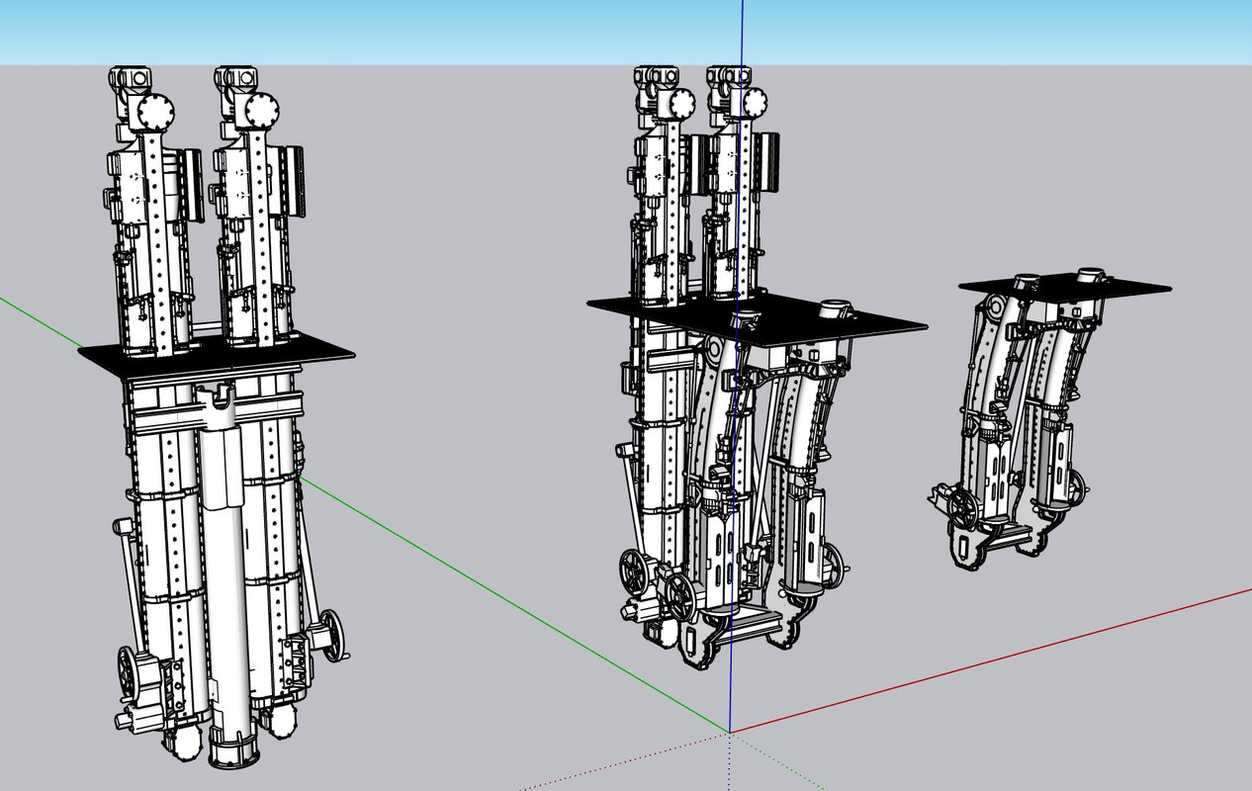
Task: Click the axes origin point
Action: pyautogui.click(x=730, y=733)
